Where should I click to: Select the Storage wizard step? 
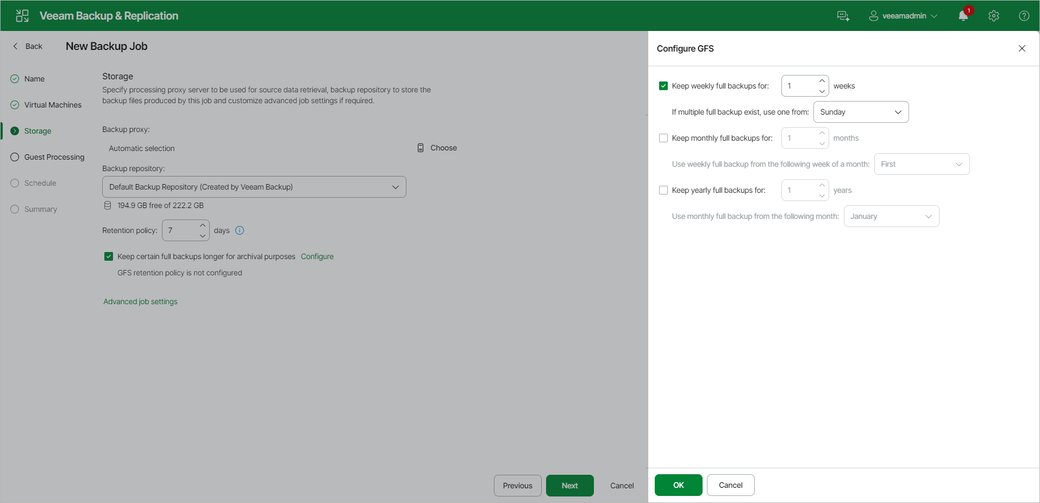point(31,131)
